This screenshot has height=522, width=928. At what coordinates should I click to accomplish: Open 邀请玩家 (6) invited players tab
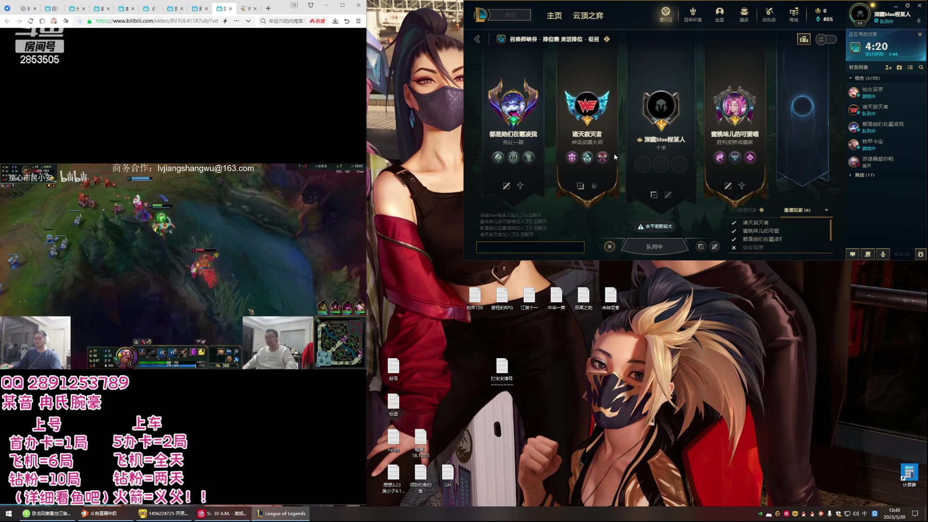point(797,210)
